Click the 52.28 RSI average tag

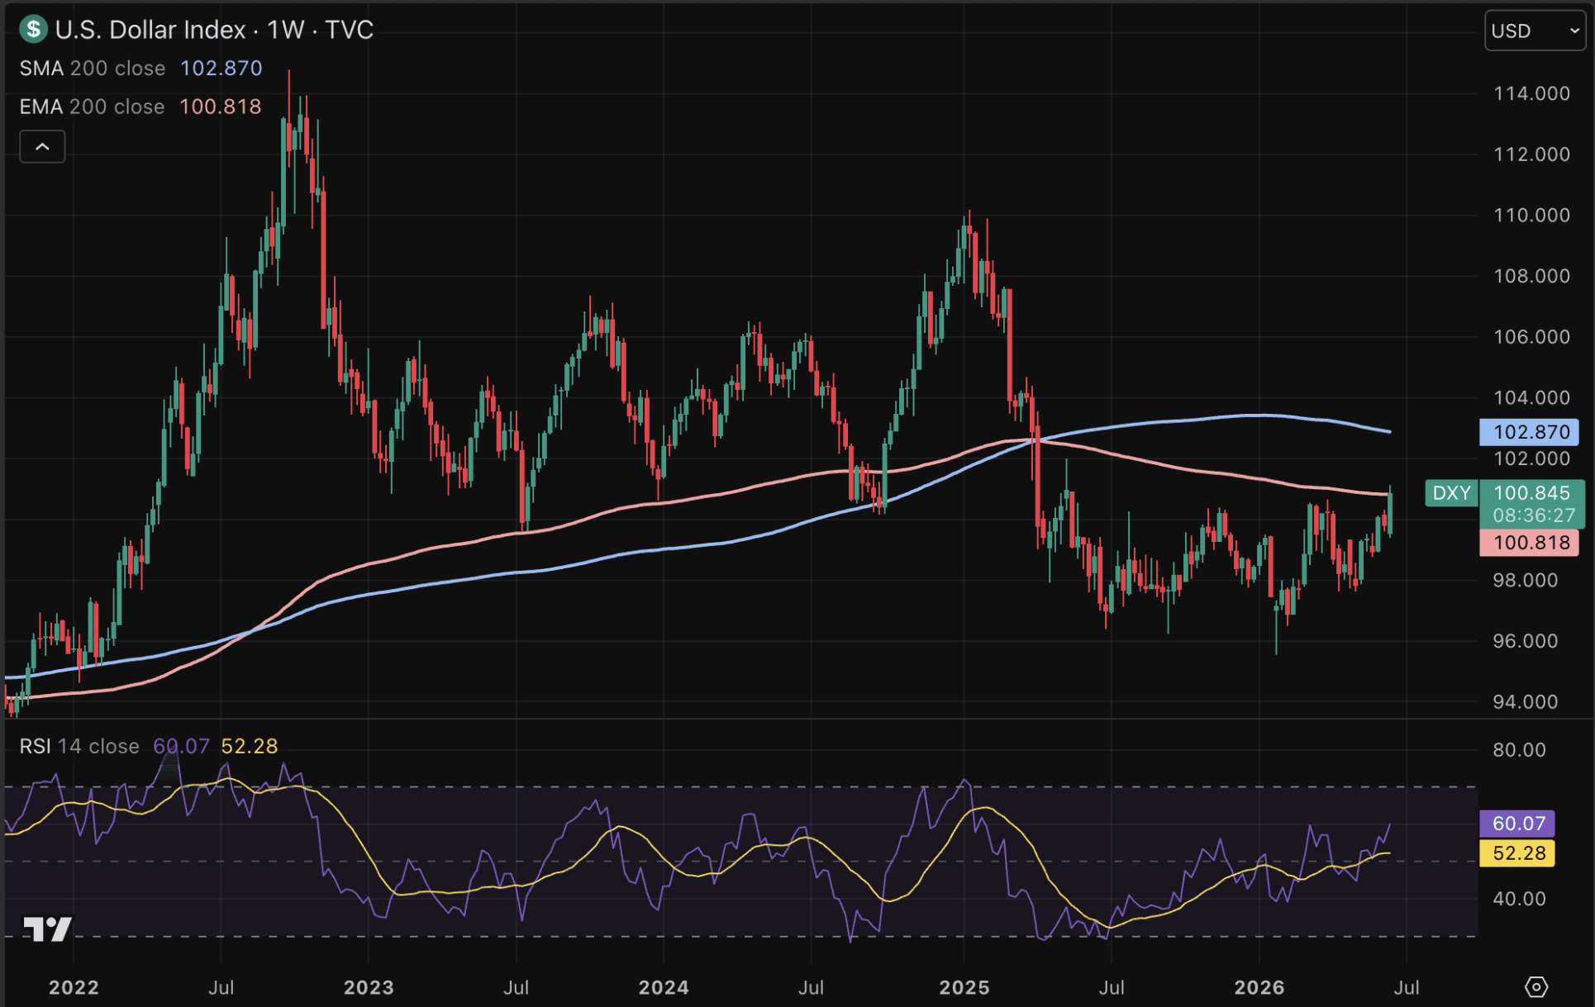[x=1516, y=853]
